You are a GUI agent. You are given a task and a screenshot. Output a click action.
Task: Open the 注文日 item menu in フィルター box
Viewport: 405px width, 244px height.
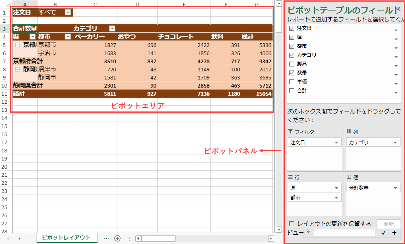pyautogui.click(x=336, y=143)
